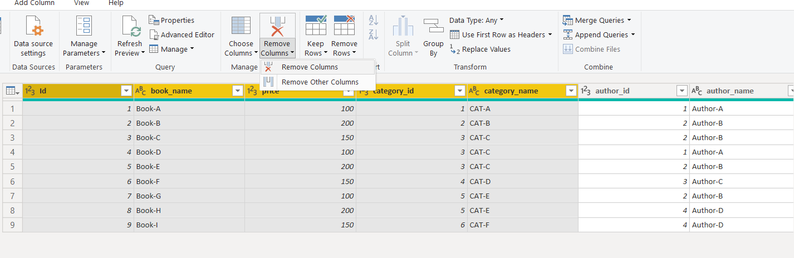Select Remove Columns in the dropdown menu

coord(310,67)
